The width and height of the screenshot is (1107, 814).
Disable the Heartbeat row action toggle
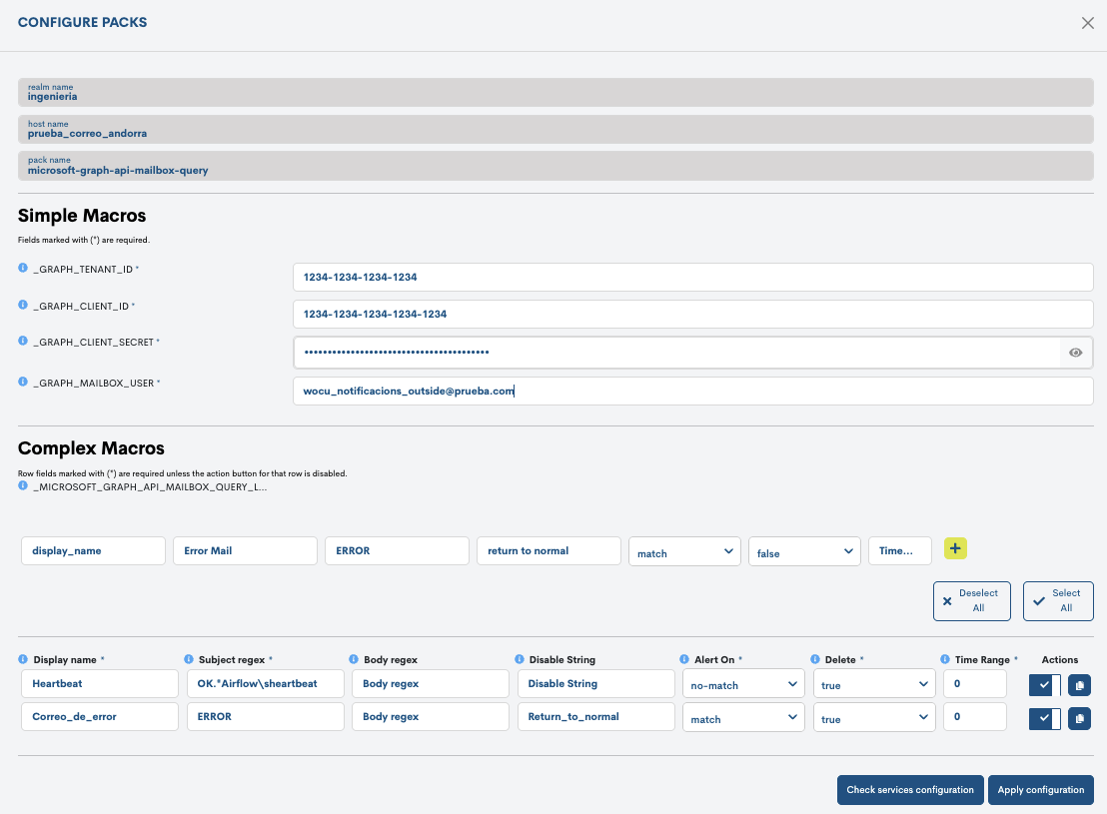1044,684
